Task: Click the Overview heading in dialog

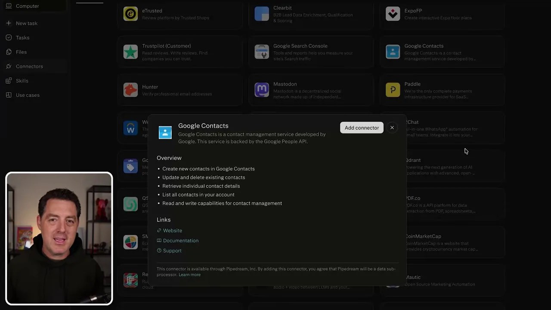Action: point(169,158)
